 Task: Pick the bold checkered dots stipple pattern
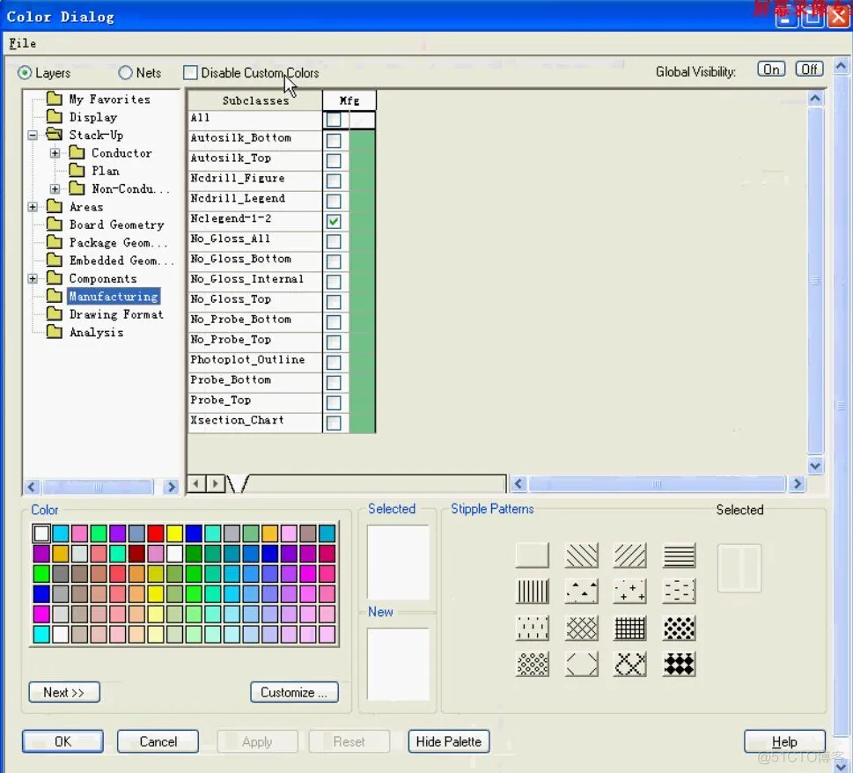click(679, 628)
